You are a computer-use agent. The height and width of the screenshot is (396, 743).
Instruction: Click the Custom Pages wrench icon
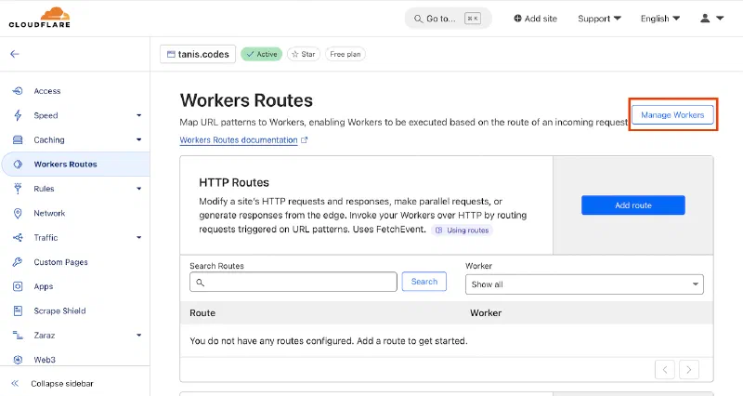pos(18,262)
